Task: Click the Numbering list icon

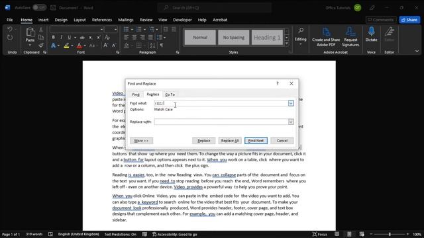Action: pos(138,29)
